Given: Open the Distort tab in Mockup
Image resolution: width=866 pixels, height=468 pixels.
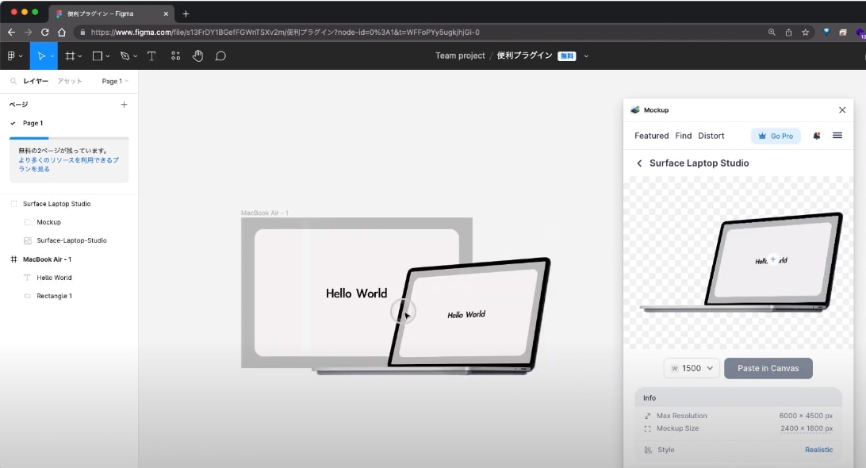Looking at the screenshot, I should pyautogui.click(x=711, y=136).
